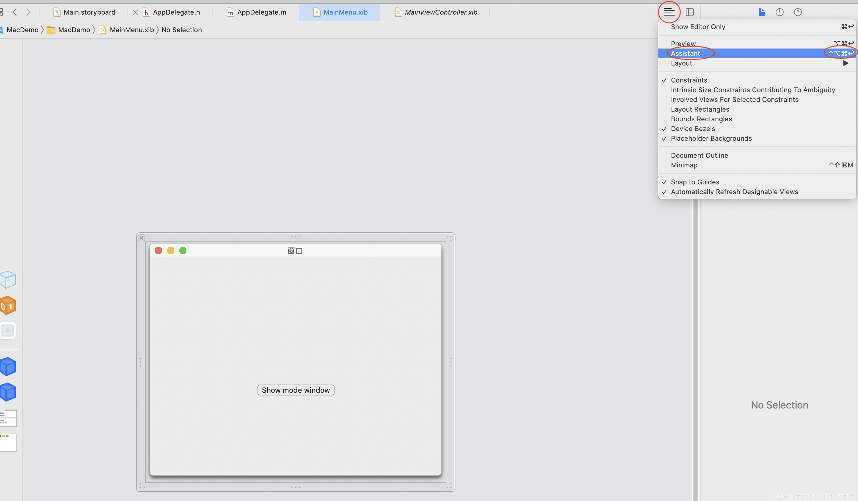
Task: Open the File inspector icon
Action: pyautogui.click(x=761, y=12)
